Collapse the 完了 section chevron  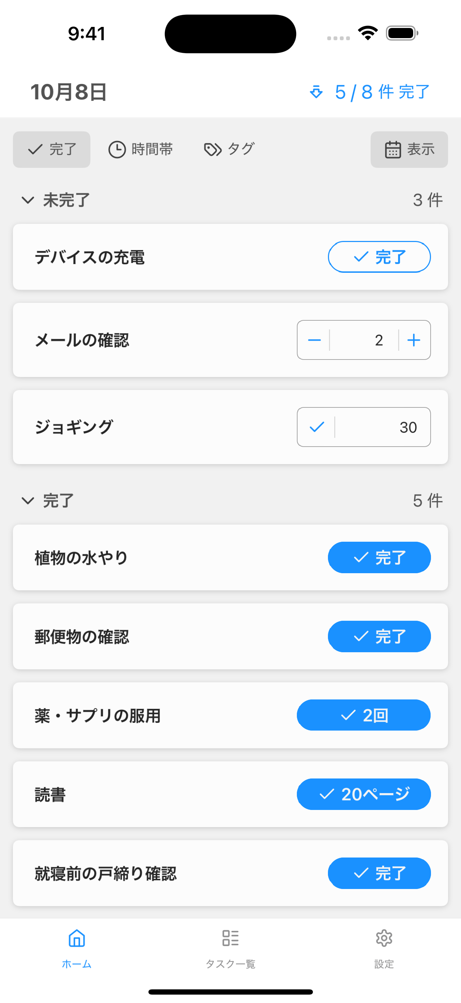tap(28, 501)
